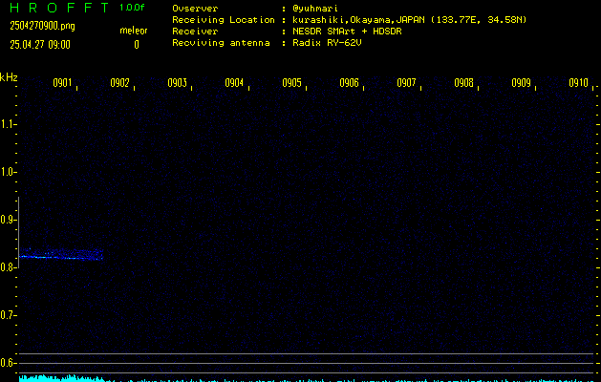Click the HROFFT title text
The image size is (601, 382).
click(x=59, y=8)
